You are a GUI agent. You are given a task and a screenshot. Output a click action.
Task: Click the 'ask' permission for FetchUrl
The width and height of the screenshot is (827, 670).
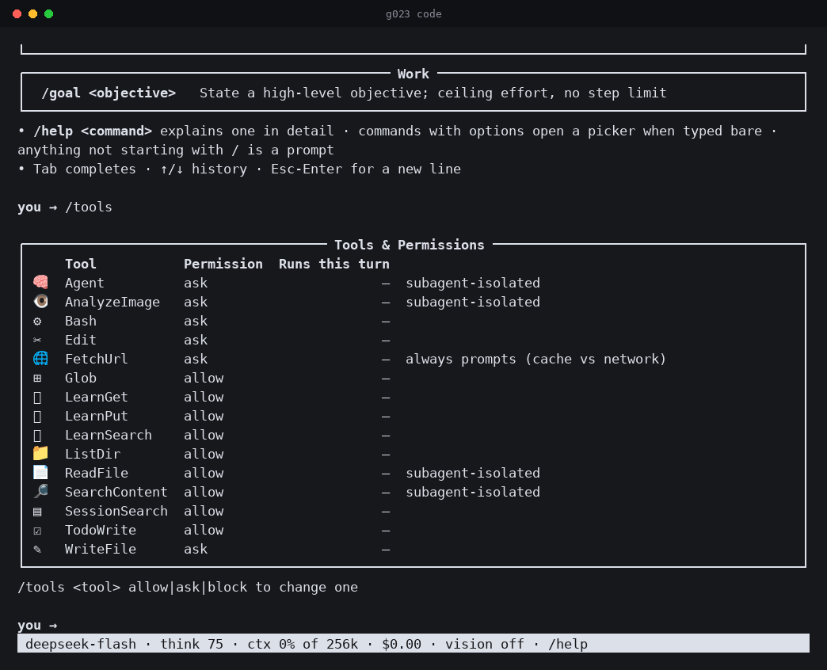click(x=196, y=359)
